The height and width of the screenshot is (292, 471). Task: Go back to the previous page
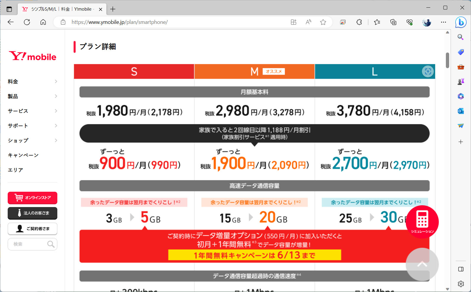(11, 22)
